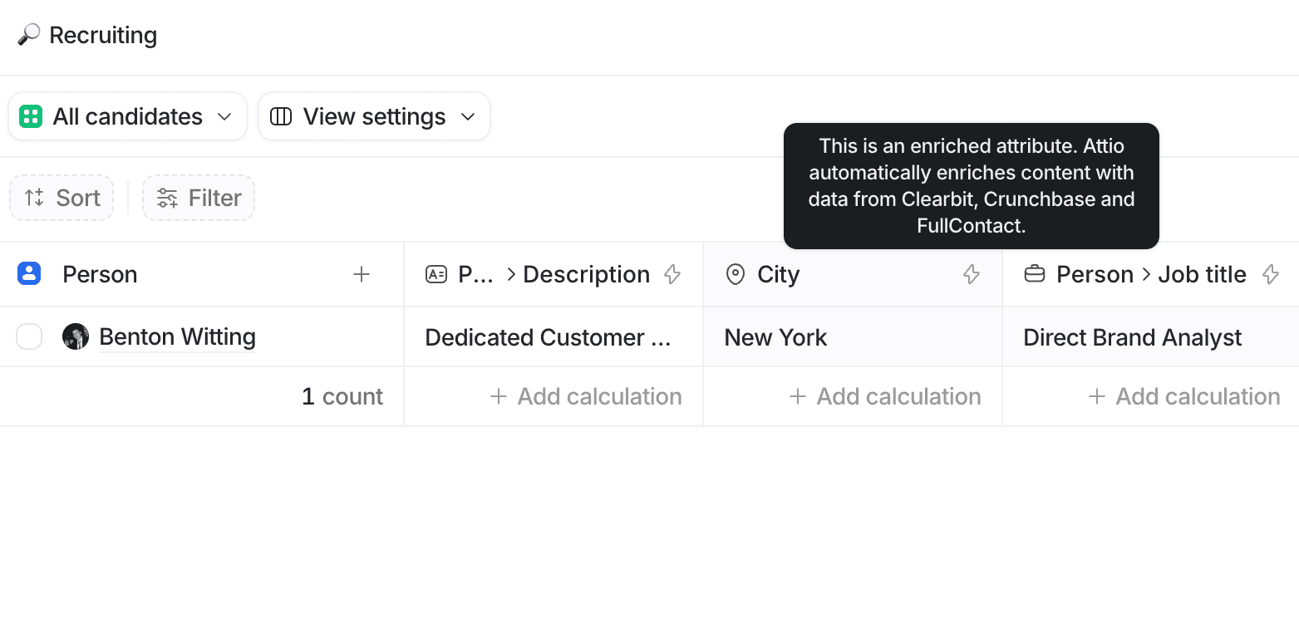Open the All candidates view dropdown
Viewport: 1299px width, 633px height.
point(127,116)
